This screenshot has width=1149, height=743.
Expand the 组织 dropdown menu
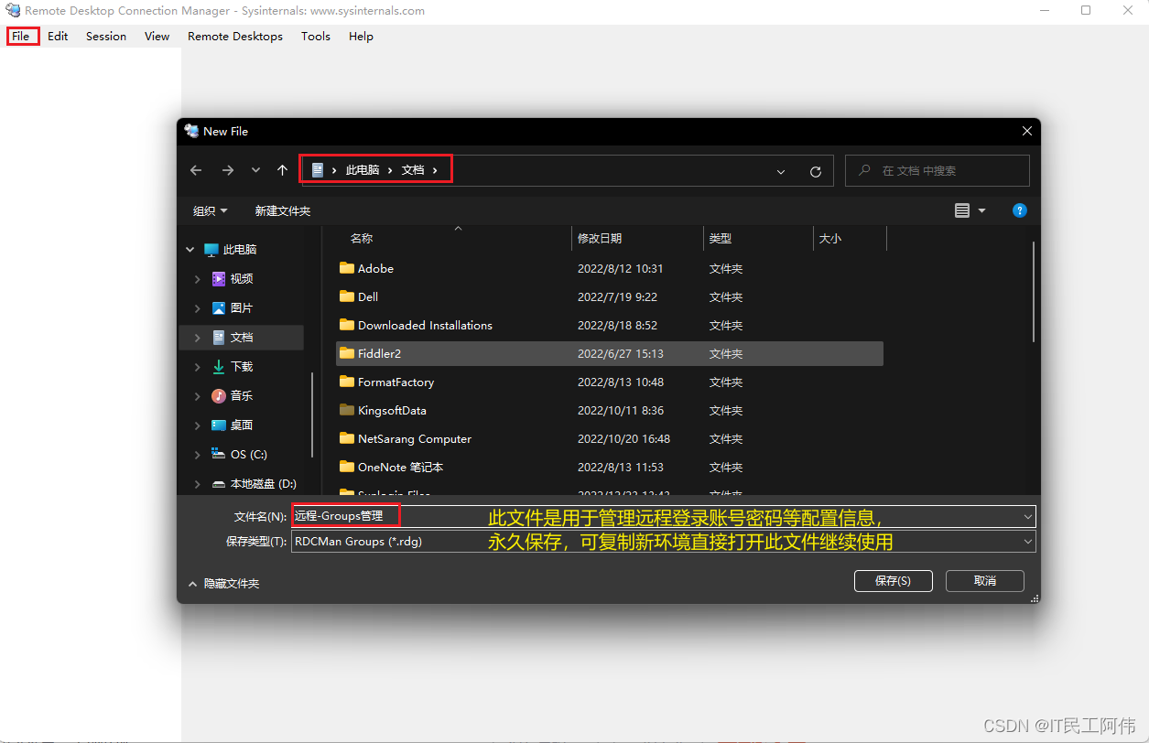(x=210, y=210)
